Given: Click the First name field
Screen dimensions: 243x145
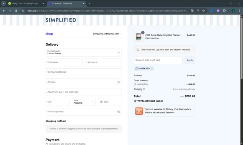Looking at the screenshot, I should [64, 62].
